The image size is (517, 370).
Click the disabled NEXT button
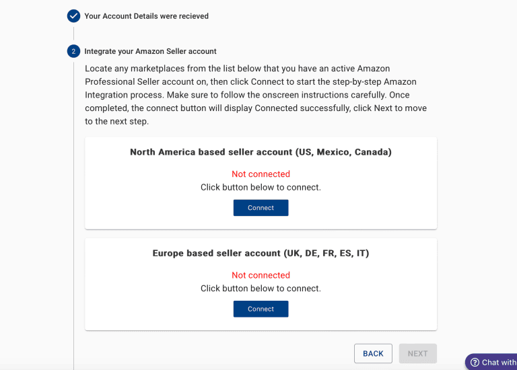(x=418, y=354)
